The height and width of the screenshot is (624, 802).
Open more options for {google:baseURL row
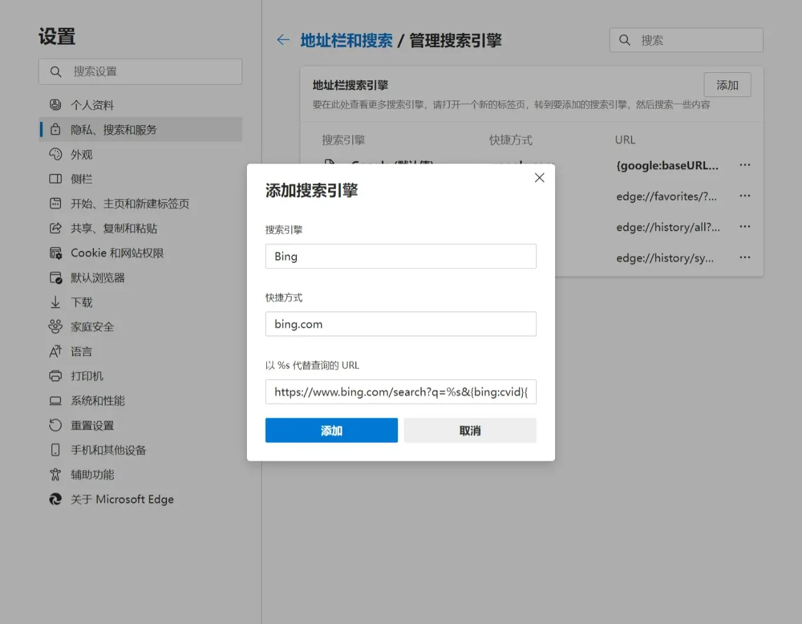[745, 165]
